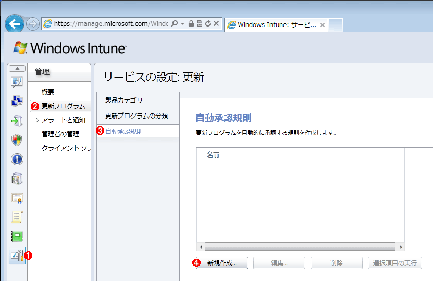Open the Software workspace icon with disc
This screenshot has width=433, height=281.
(x=17, y=178)
